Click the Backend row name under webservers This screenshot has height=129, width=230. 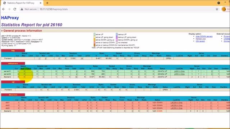click(7, 77)
